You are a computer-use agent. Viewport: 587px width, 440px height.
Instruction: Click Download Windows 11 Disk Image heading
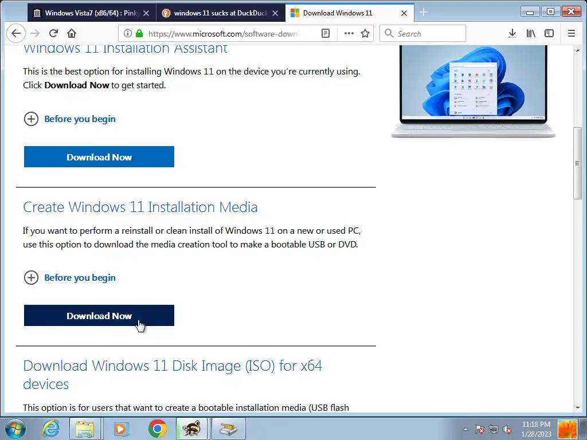pos(173,375)
